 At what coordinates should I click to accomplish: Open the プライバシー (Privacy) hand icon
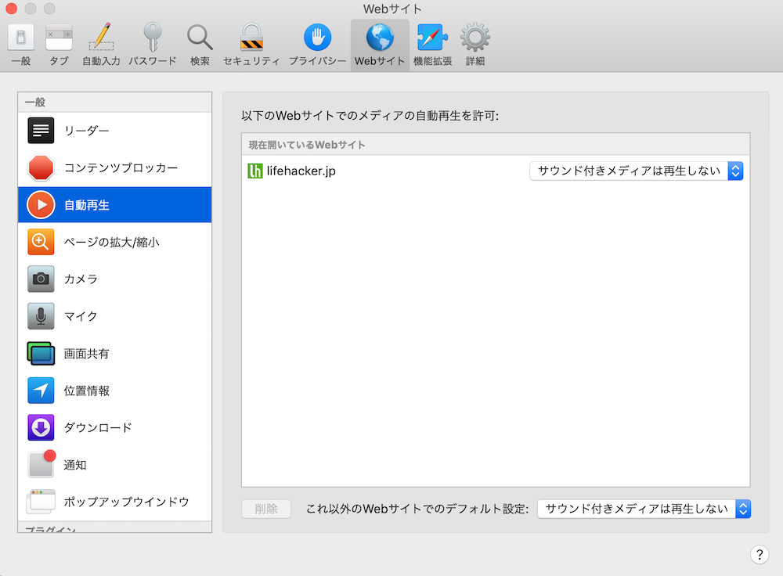(318, 38)
